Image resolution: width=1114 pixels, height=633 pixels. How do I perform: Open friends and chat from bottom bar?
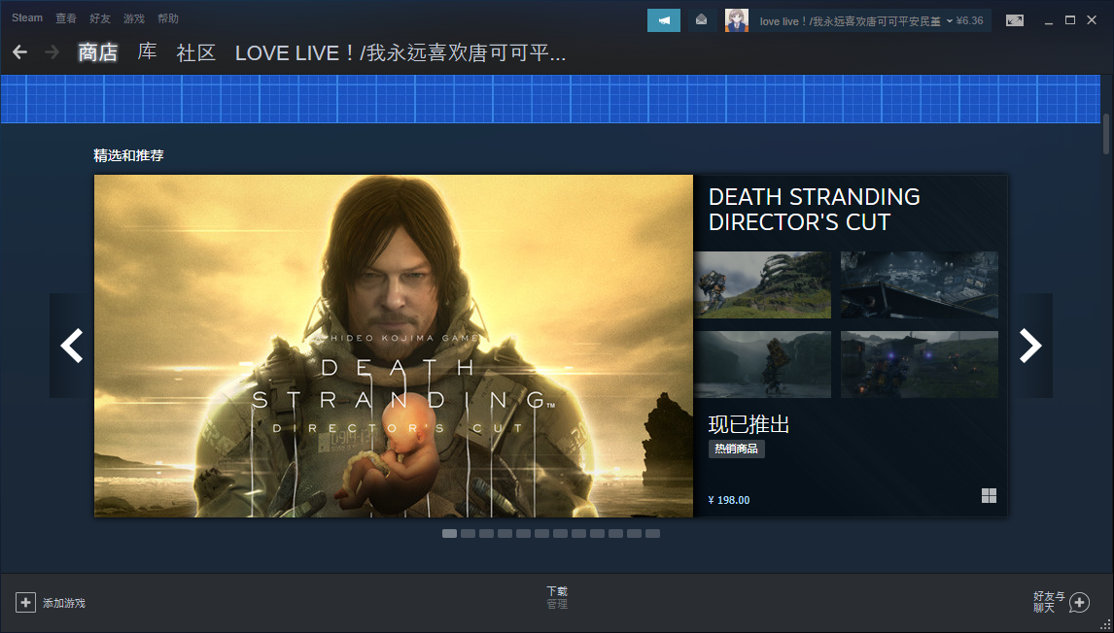tap(1060, 602)
